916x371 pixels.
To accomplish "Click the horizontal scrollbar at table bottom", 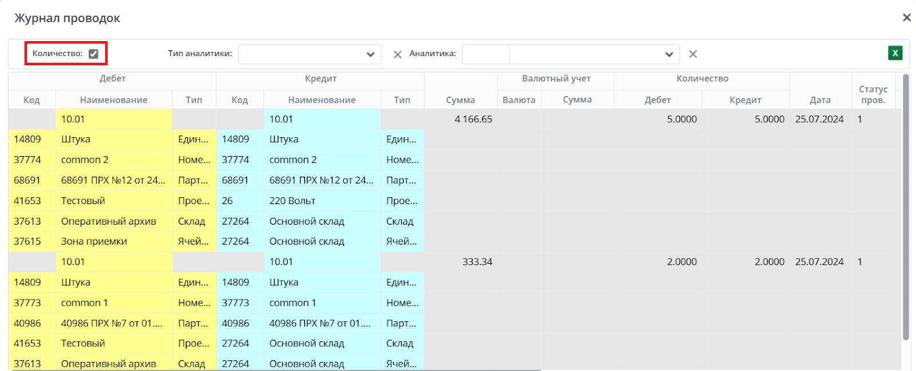I will coord(275,370).
